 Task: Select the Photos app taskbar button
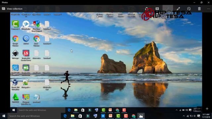tap(141, 116)
